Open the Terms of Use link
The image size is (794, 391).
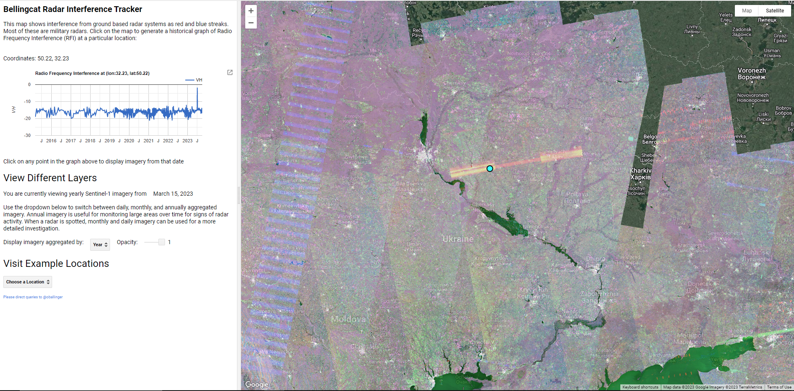click(779, 387)
